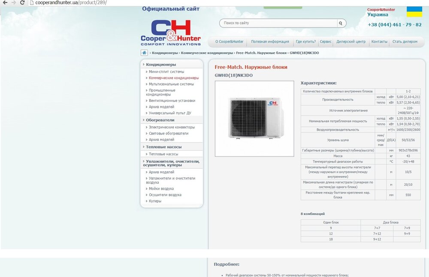Viewport: 429px width, 277px height.
Task: Click 'Cooper&Hunter Украина' header text
Action: click(381, 12)
